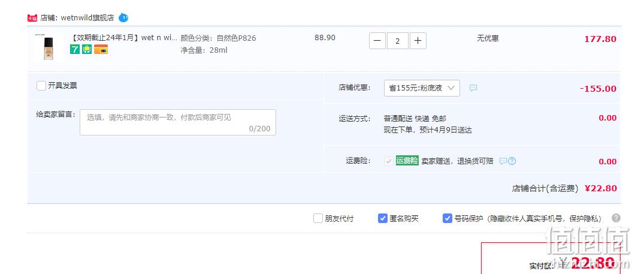Expand the 省155元:粉底液 discount dropdown
Screen dimensions: 635x274
coord(422,88)
